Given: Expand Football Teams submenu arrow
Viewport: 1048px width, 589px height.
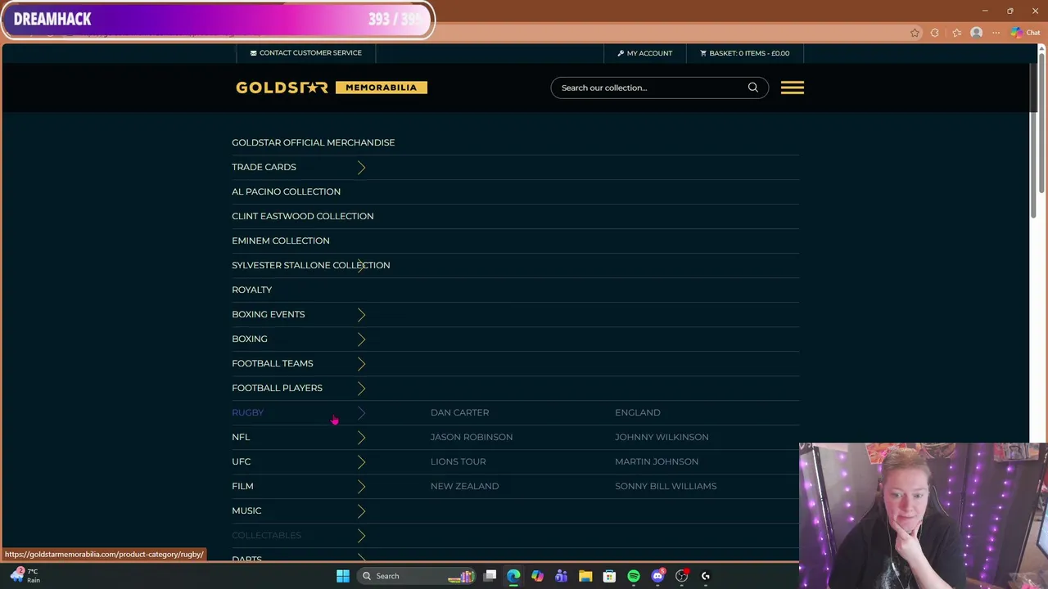Looking at the screenshot, I should pos(361,363).
